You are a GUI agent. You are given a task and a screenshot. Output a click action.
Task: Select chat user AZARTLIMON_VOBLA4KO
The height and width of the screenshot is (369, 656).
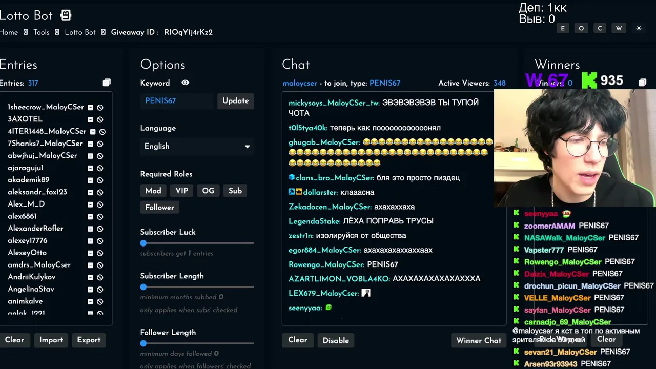[339, 279]
